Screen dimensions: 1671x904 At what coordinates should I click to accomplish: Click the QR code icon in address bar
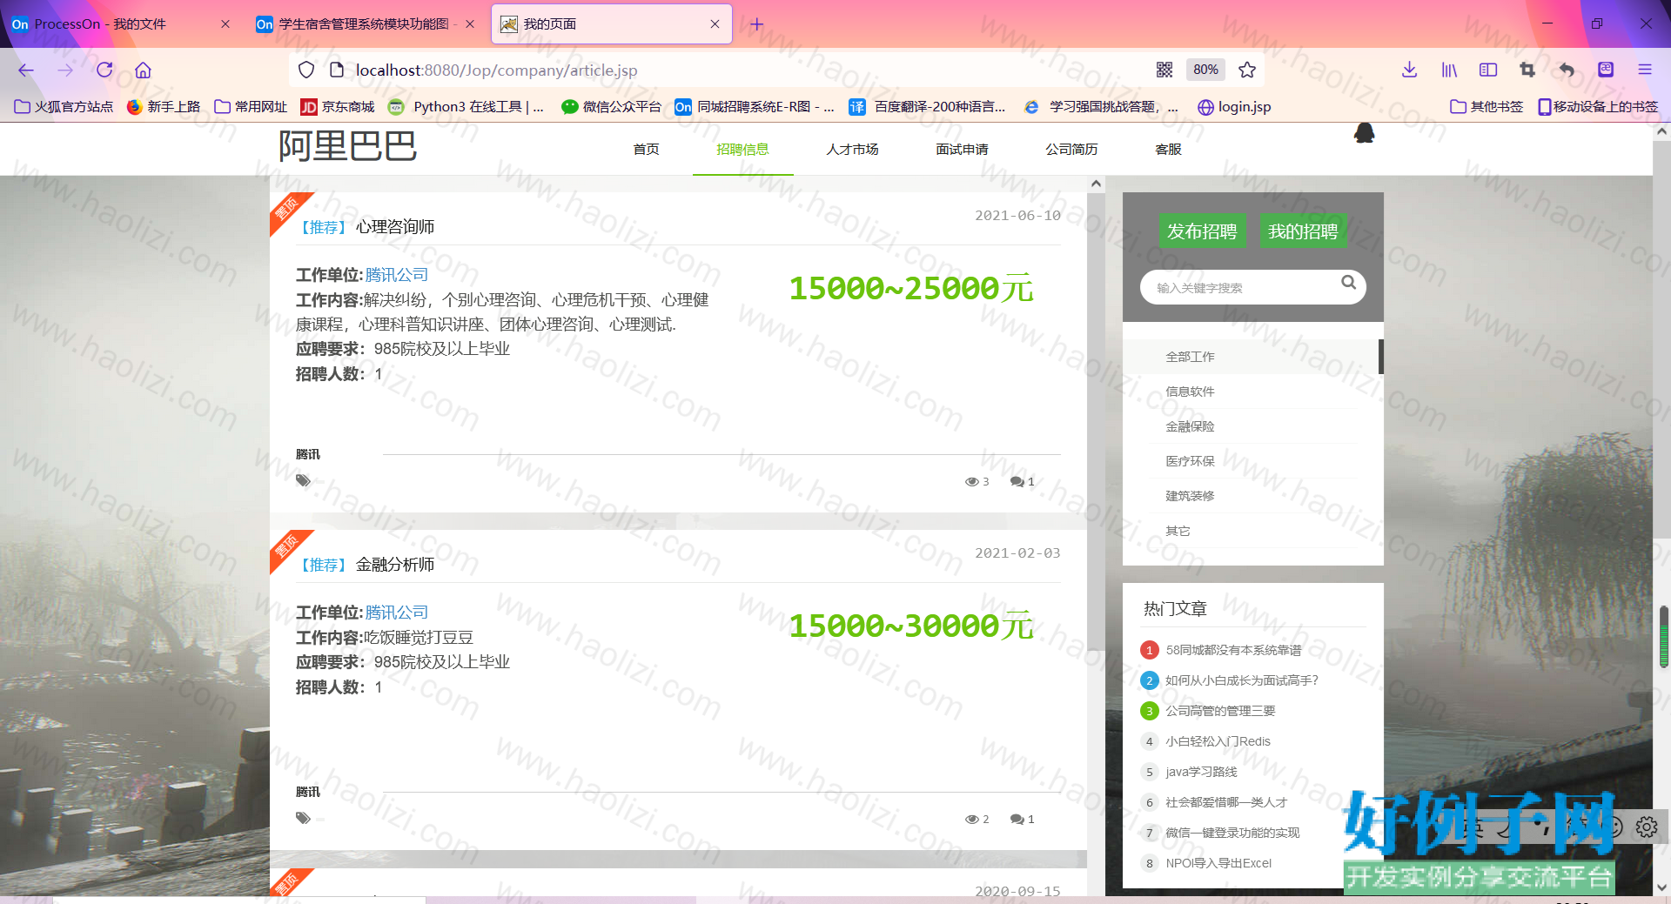tap(1164, 70)
